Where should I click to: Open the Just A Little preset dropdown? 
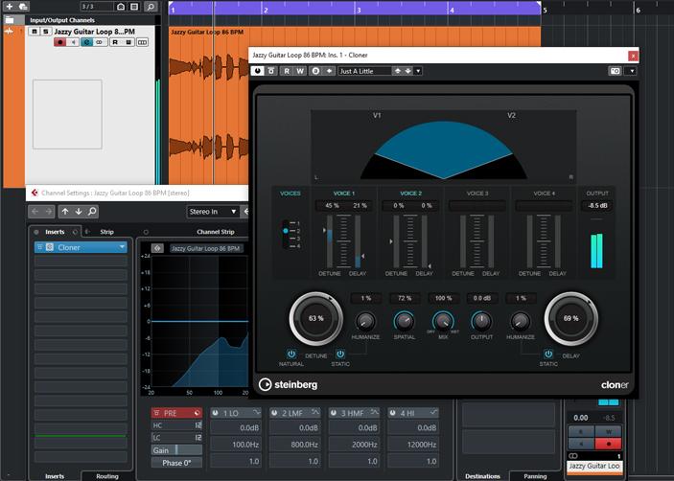coord(418,71)
